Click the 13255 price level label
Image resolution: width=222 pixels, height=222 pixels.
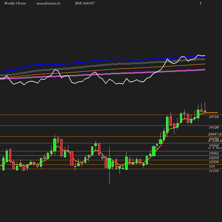214,158
